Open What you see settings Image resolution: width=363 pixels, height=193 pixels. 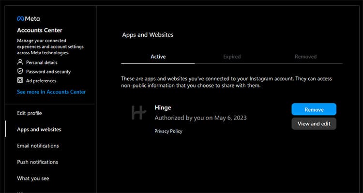tap(33, 178)
